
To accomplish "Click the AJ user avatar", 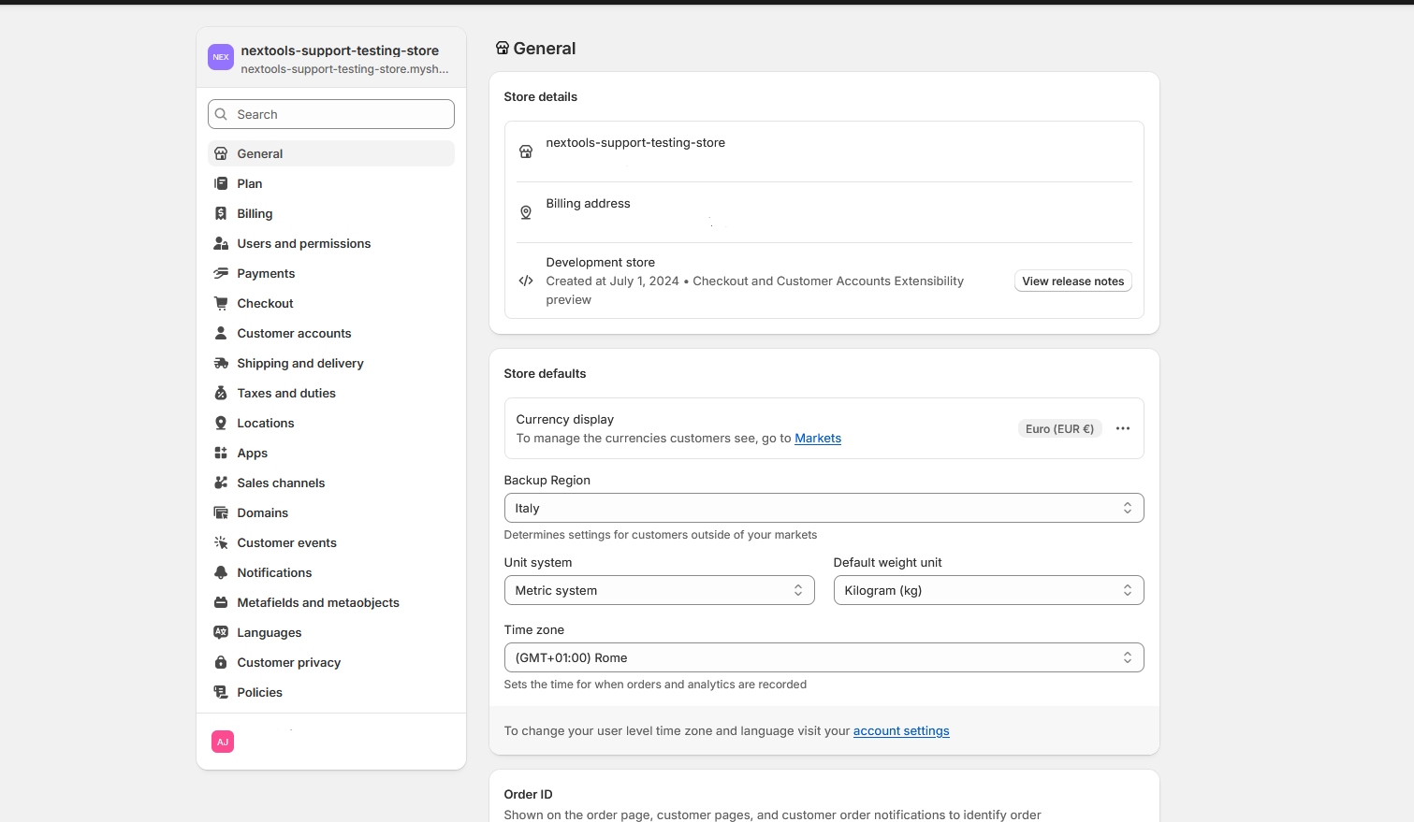I will click(223, 742).
